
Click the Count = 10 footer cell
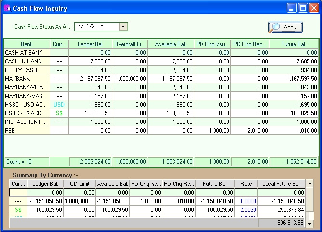pos(27,161)
